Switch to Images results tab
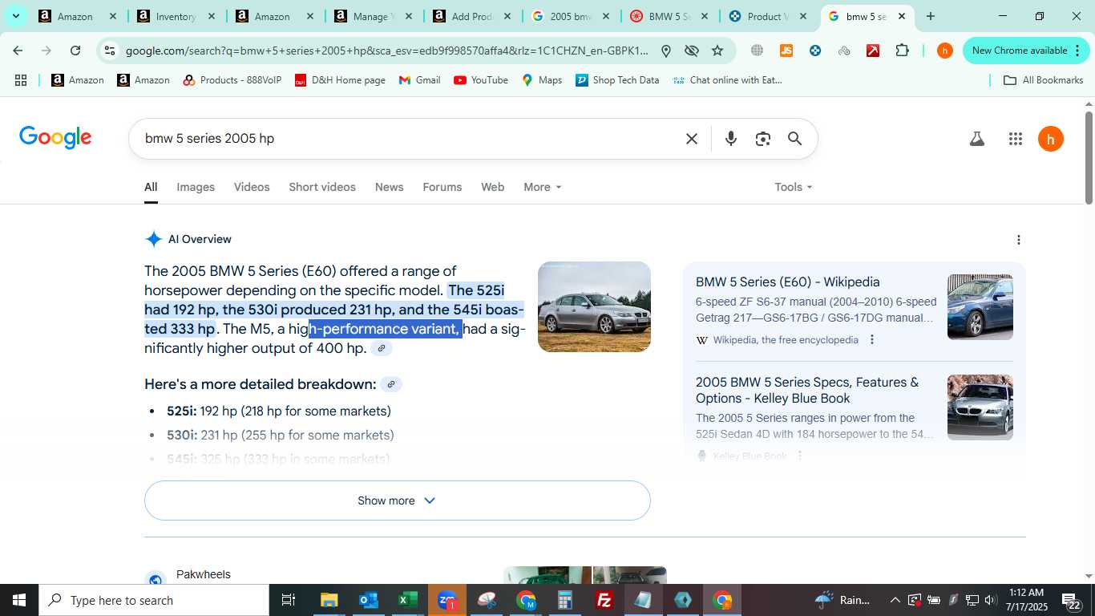The width and height of the screenshot is (1095, 616). click(196, 187)
